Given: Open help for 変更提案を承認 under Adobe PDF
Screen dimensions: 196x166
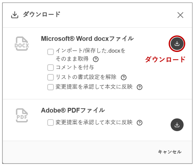Looking at the screenshot, I should tap(139, 122).
